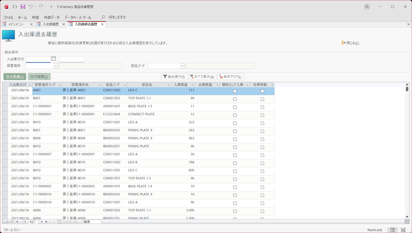Screen dimensions: 412x233
Task: Click the 抽出実行 filter button
Action: (174, 77)
